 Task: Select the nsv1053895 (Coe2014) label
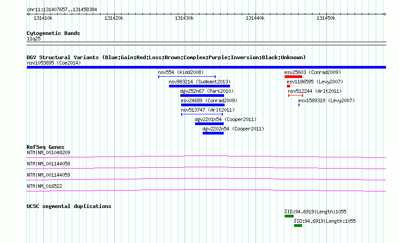tap(54, 63)
